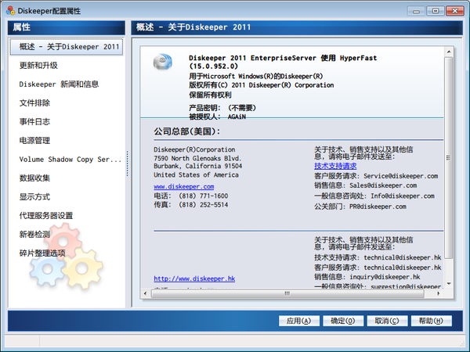The height and width of the screenshot is (352, 470).
Task: Choose 电源管理 from the sidebar
Action: [34, 141]
